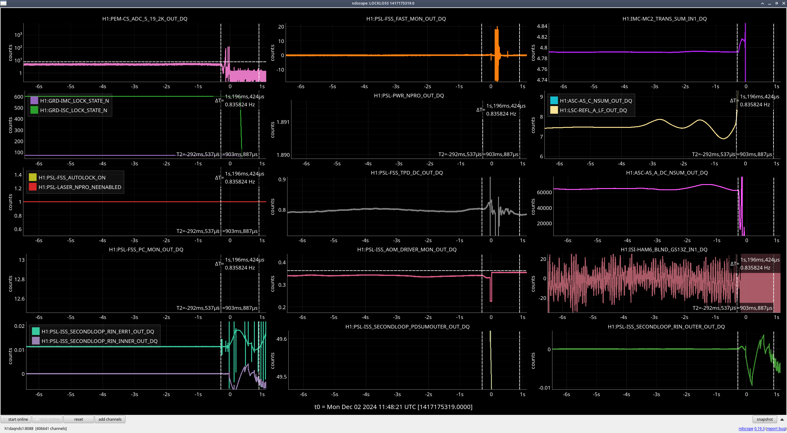Click the cyan H1:ASC-AS_C_NSUM_OUT_DQ legend swatch
787x433 pixels.
(554, 100)
